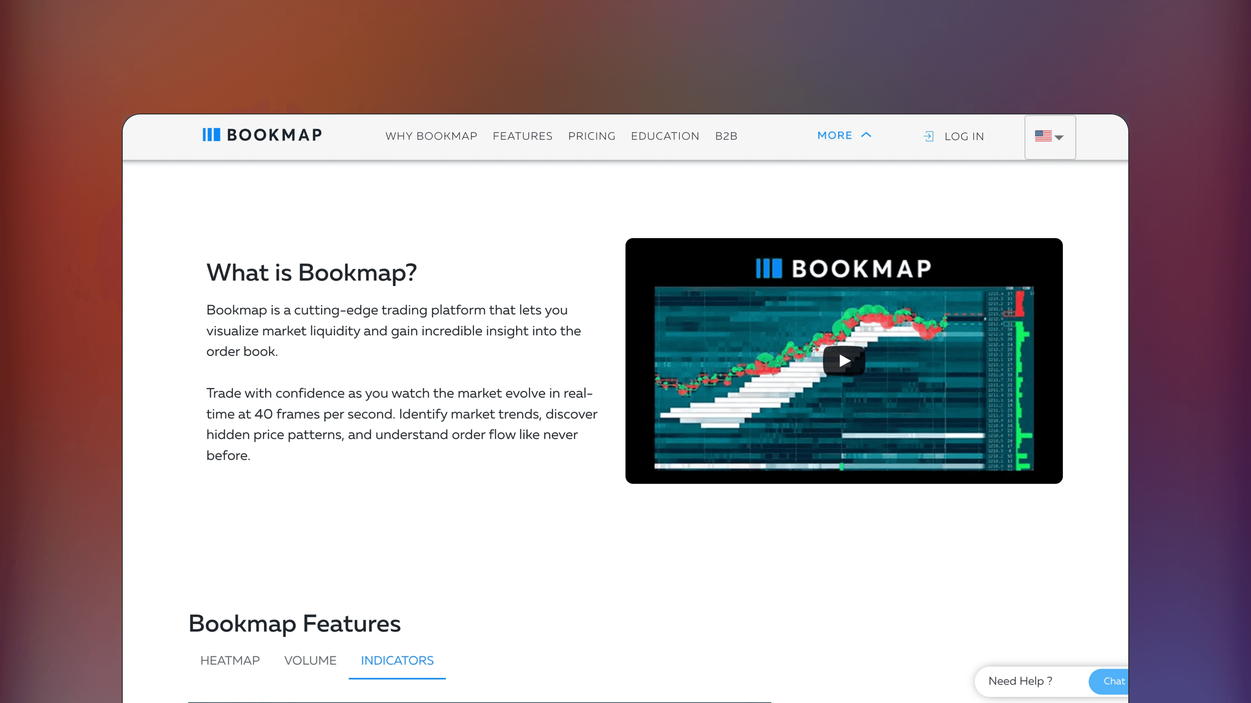Navigate to the EDUCATION section
The width and height of the screenshot is (1251, 703).
point(665,136)
